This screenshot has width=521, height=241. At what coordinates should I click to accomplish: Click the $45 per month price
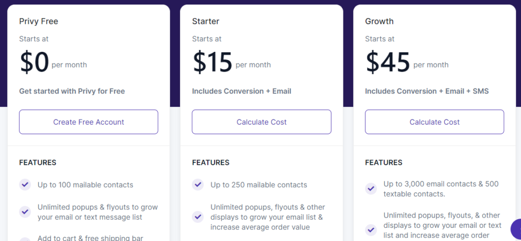pos(407,63)
